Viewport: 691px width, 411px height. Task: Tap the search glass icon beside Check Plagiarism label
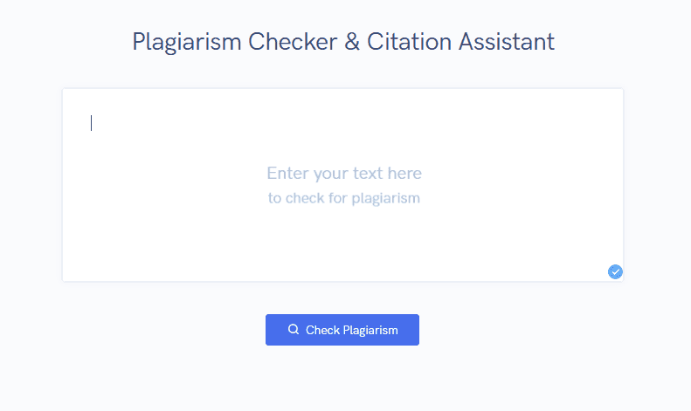click(294, 329)
